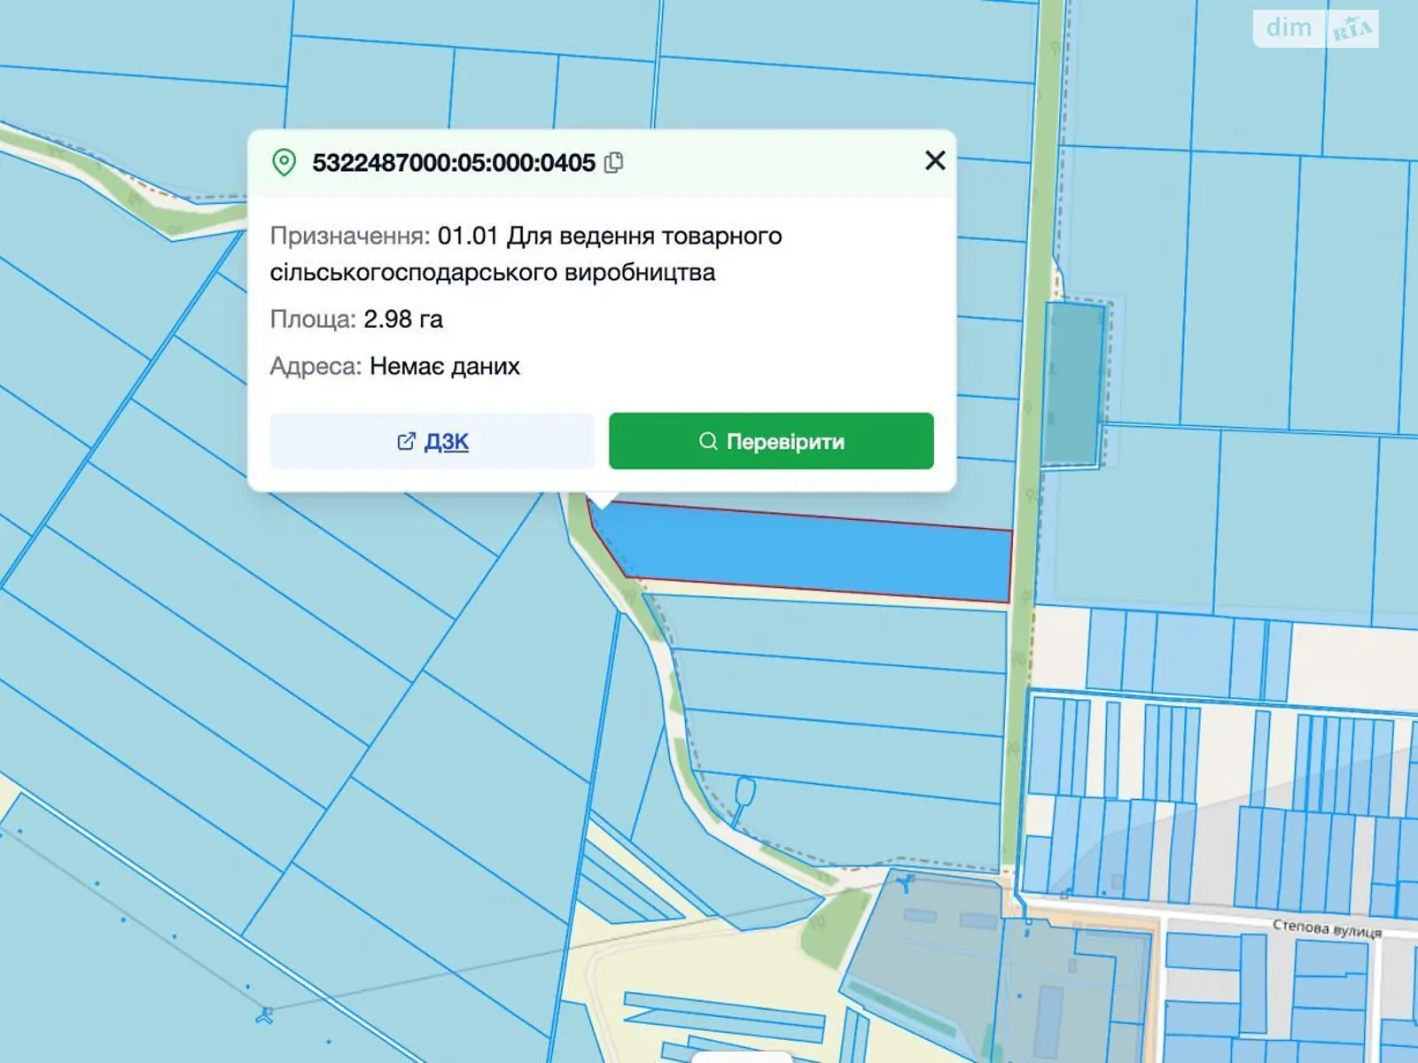Click the Площа: 2.98 га text

358,320
